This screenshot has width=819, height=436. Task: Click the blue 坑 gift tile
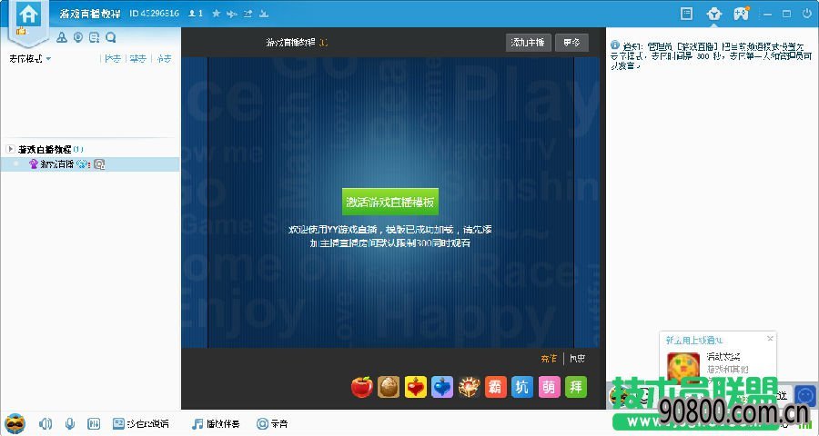coord(522,387)
